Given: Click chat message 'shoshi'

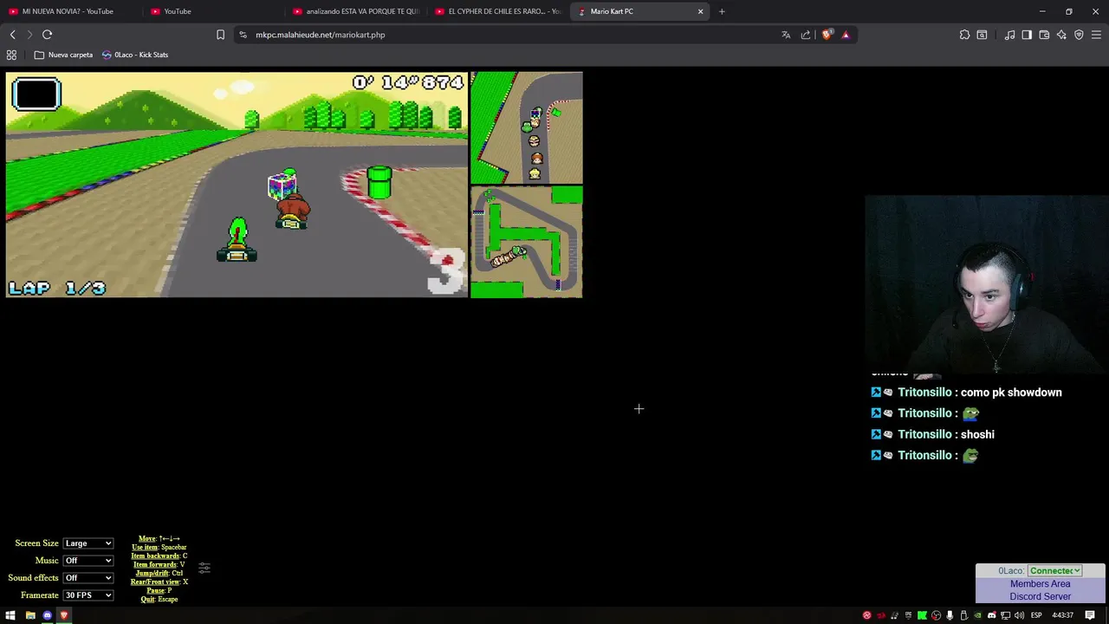Looking at the screenshot, I should (x=977, y=434).
